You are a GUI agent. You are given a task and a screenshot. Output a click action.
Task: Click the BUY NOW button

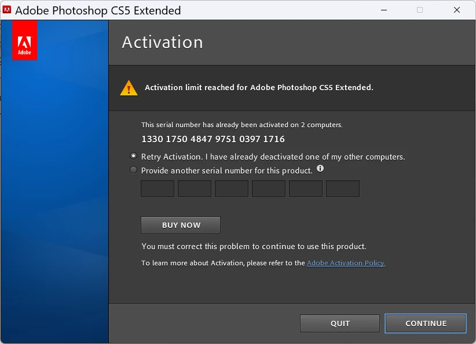pyautogui.click(x=181, y=225)
